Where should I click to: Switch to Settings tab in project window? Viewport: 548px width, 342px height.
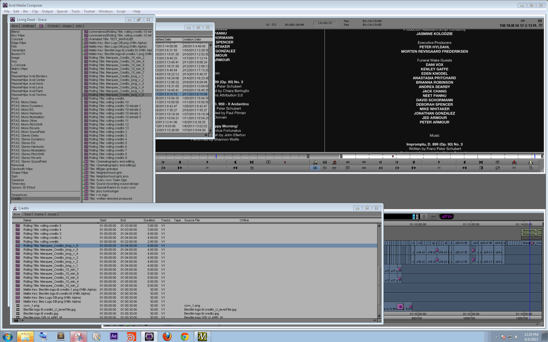(x=28, y=26)
